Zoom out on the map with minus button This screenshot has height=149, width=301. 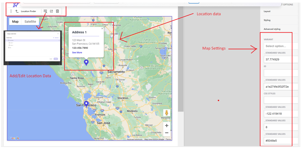pos(167,132)
